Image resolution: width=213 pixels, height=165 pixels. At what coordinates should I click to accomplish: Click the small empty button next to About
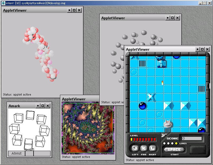pos(29,153)
